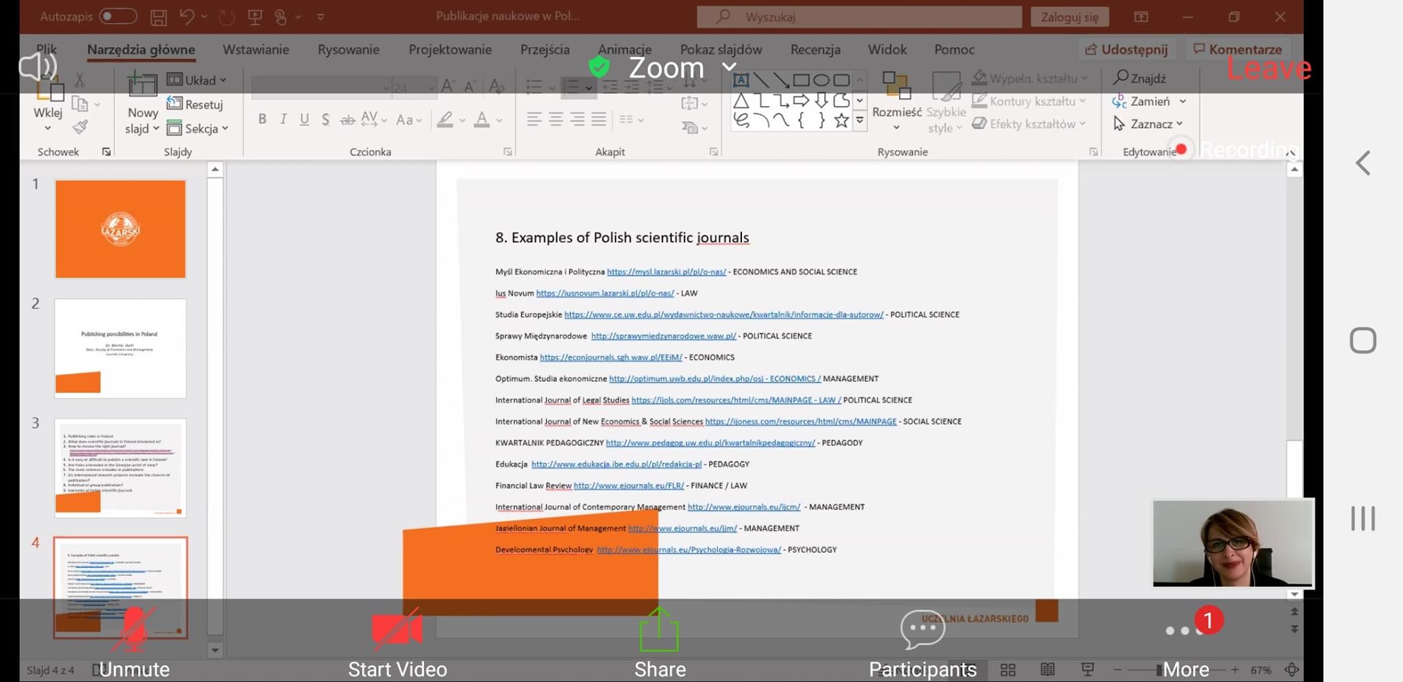This screenshot has height=682, width=1403.
Task: Click the fit slide to window icon
Action: click(x=1292, y=670)
